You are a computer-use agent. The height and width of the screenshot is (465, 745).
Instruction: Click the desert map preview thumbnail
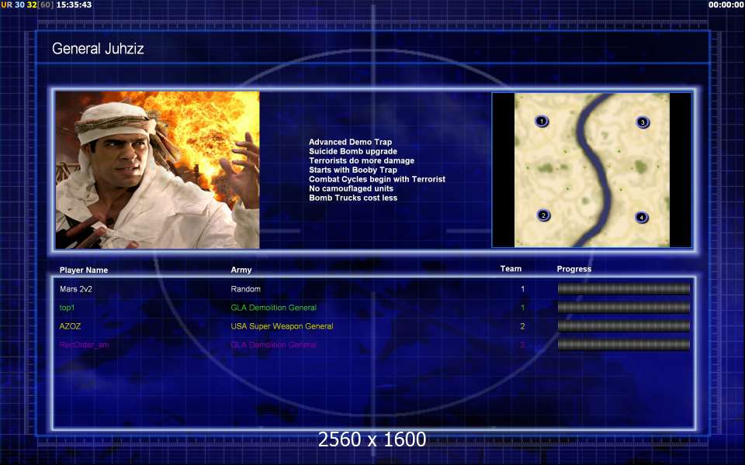tap(591, 170)
